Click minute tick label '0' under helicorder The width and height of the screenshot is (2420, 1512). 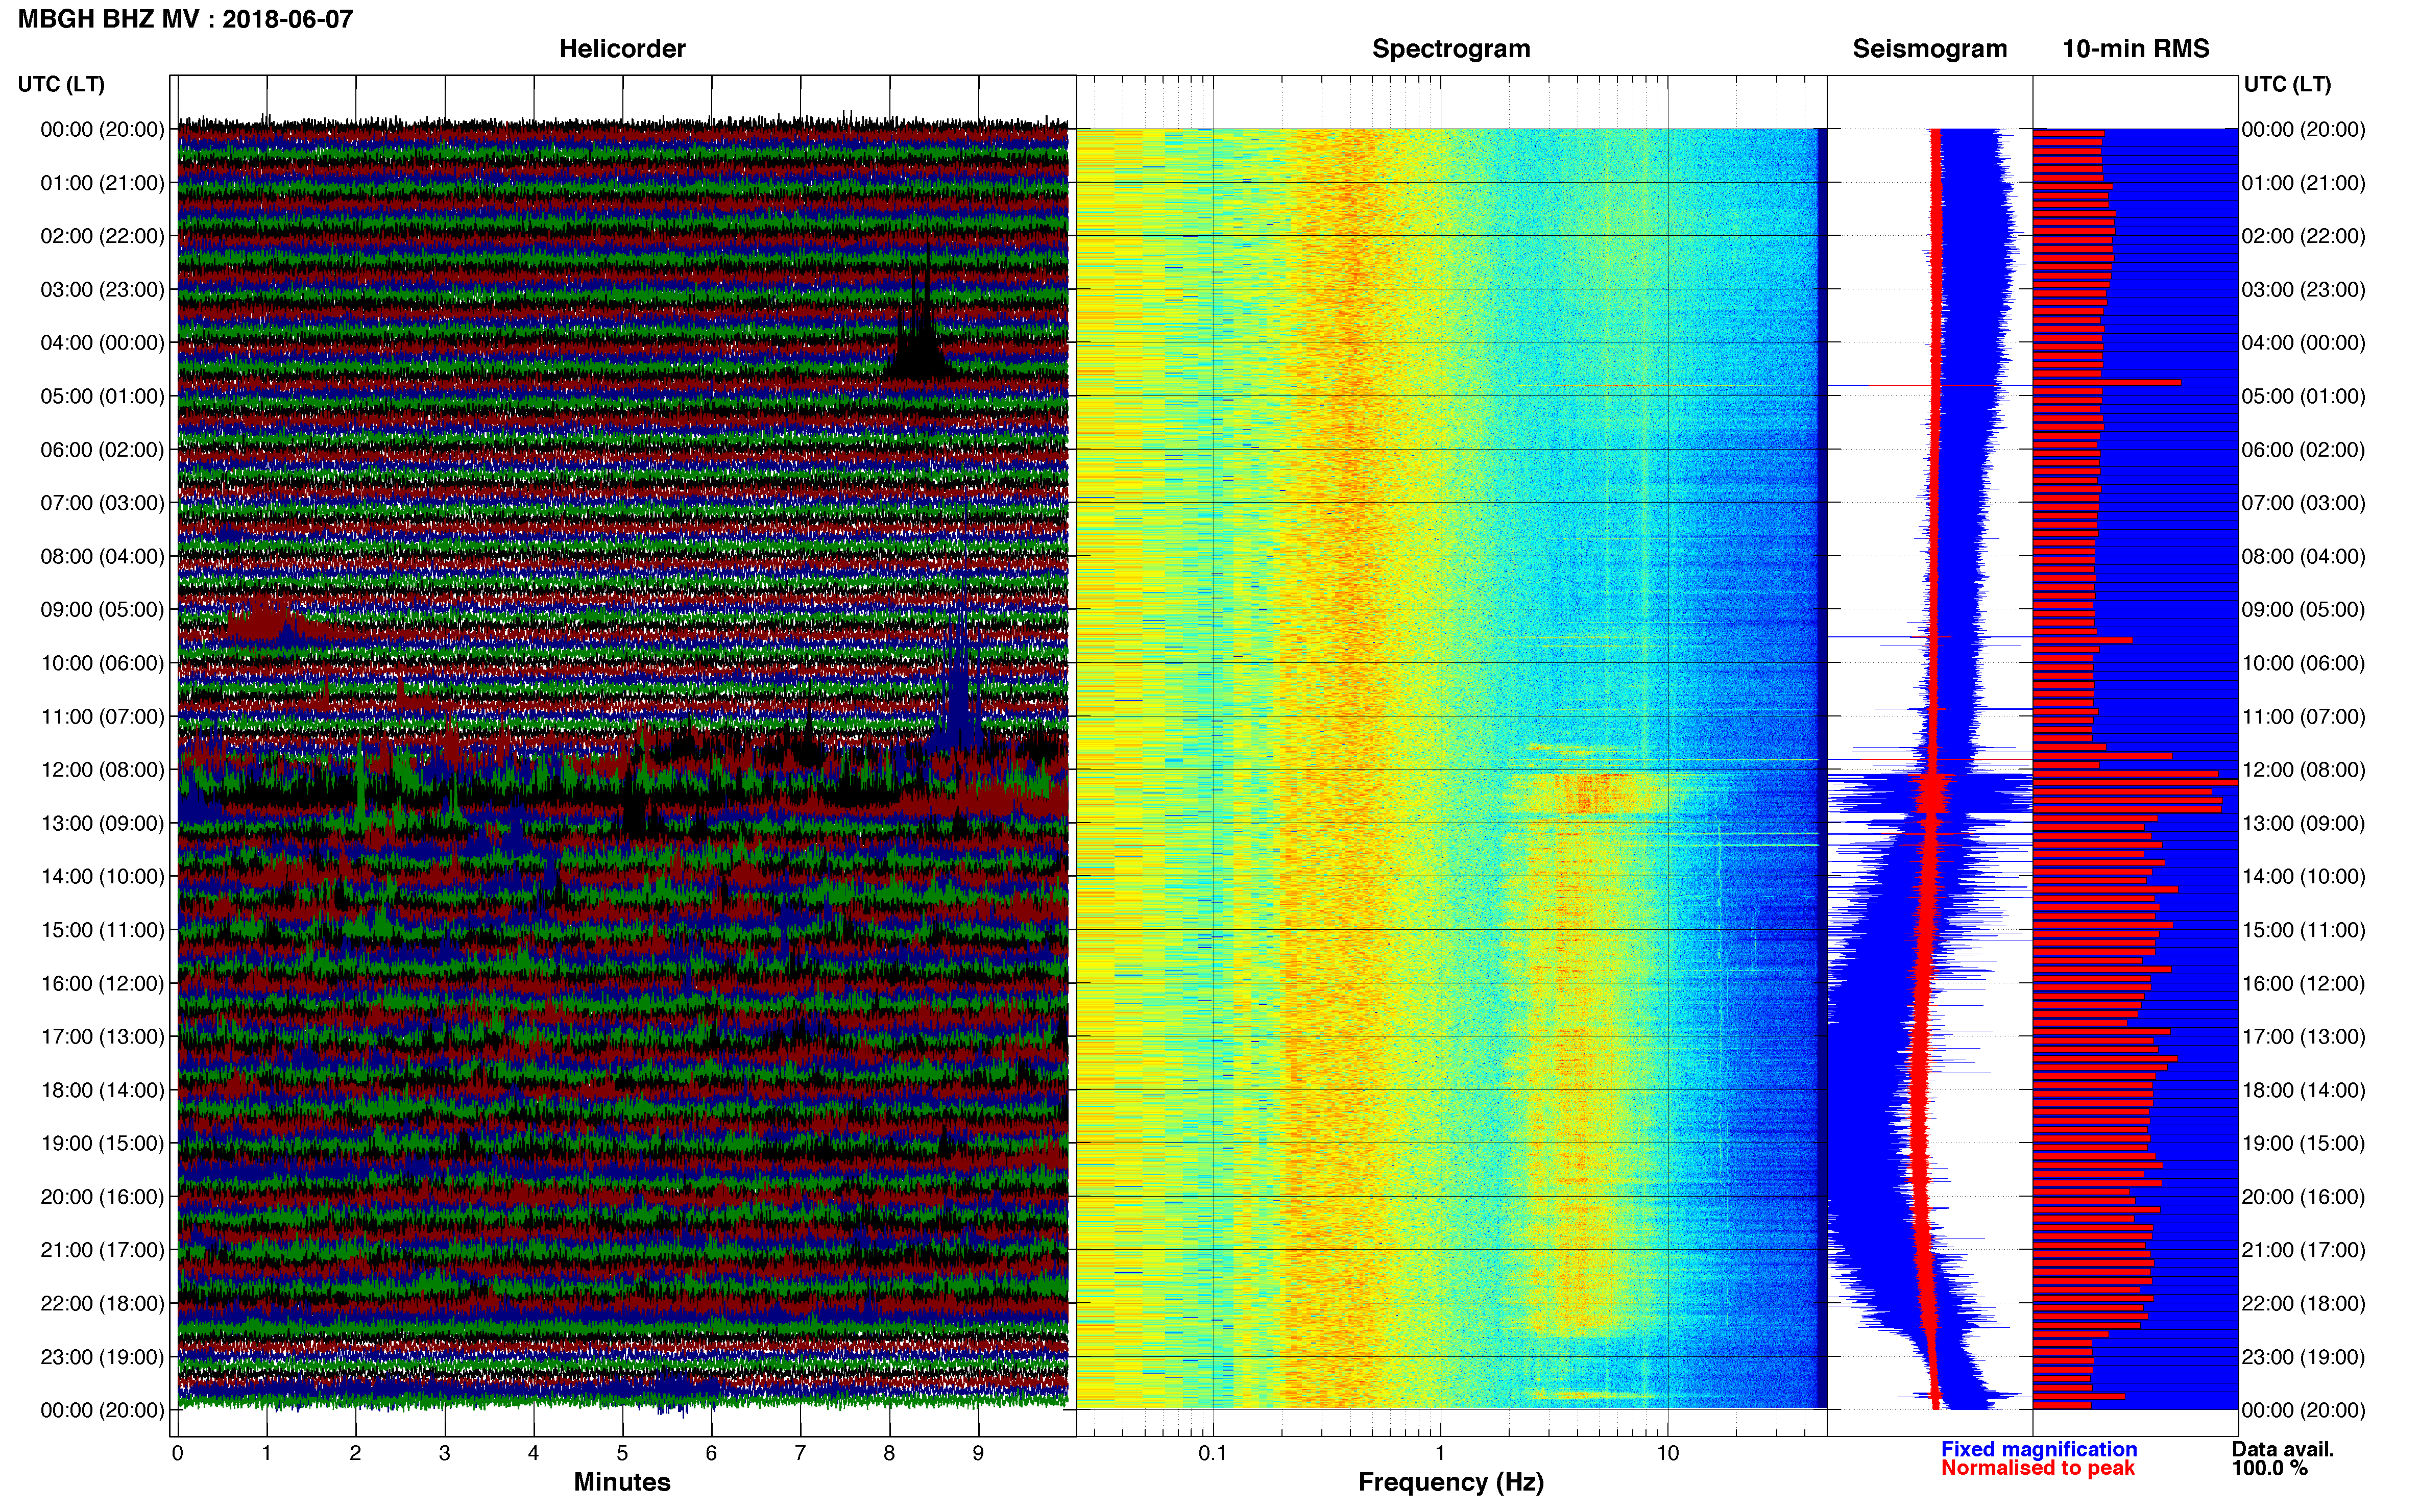pyautogui.click(x=177, y=1453)
